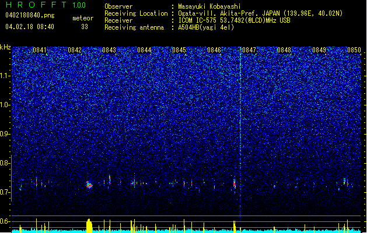Viewport: 367px width, 233px height.
Task: Click the 'meteor' label
Action: click(83, 18)
